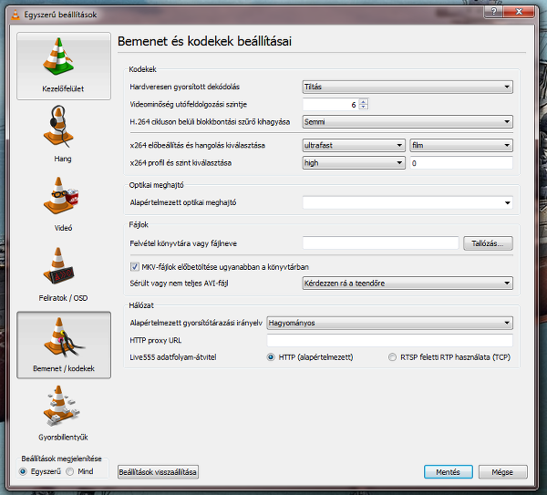The width and height of the screenshot is (547, 495).
Task: Decrease post-processing level with down arrow
Action: (364, 107)
